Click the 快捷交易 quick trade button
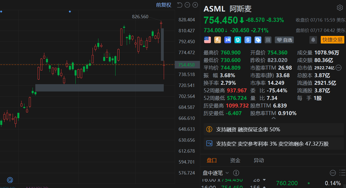346x188 pixels. (x=333, y=40)
